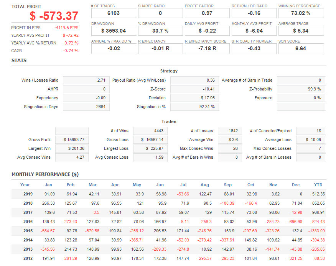Click the 2017 YTD value 966.91
This screenshot has width=336, height=266.
tap(318, 212)
